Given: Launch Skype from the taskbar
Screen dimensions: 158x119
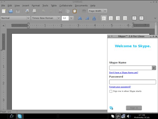Looking at the screenshot, I should click(x=19, y=116).
